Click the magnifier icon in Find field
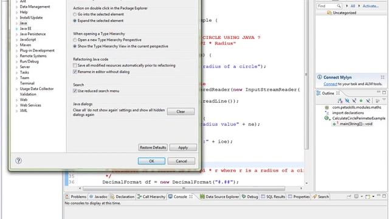The height and width of the screenshot is (219, 389). click(x=339, y=5)
